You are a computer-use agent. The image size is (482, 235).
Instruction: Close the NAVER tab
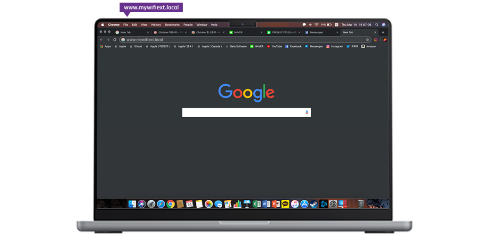pyautogui.click(x=262, y=32)
